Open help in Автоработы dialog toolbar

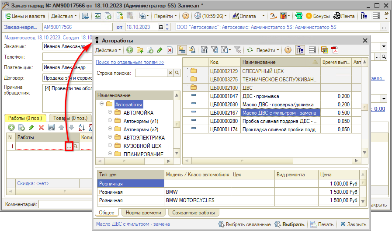point(288,50)
